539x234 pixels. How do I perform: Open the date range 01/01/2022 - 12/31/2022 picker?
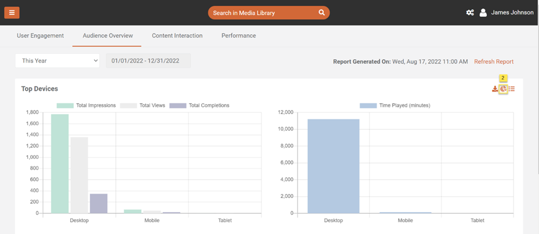click(x=148, y=60)
